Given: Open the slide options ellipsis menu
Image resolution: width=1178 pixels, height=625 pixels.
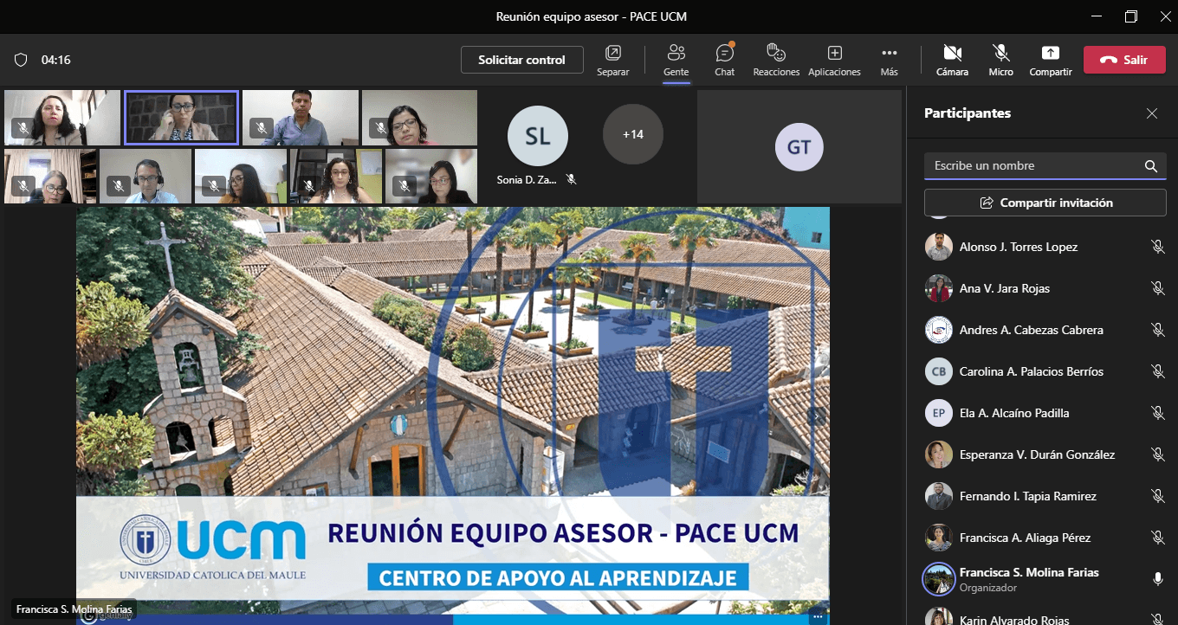Looking at the screenshot, I should [816, 615].
